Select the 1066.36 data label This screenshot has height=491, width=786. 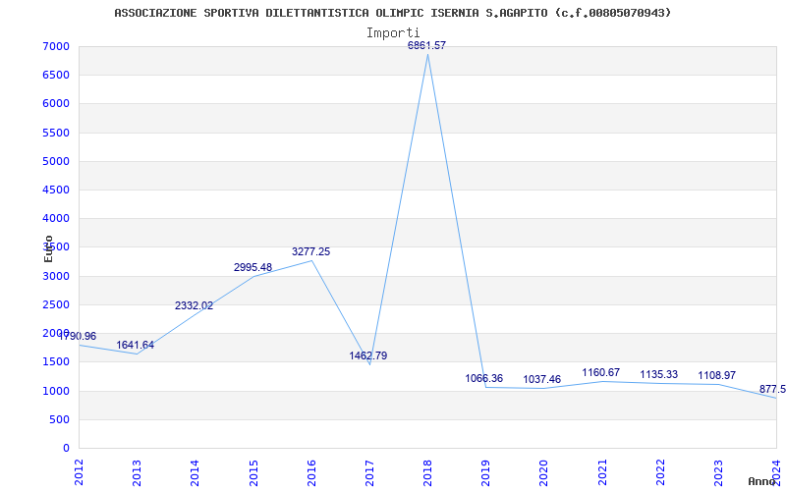483,378
